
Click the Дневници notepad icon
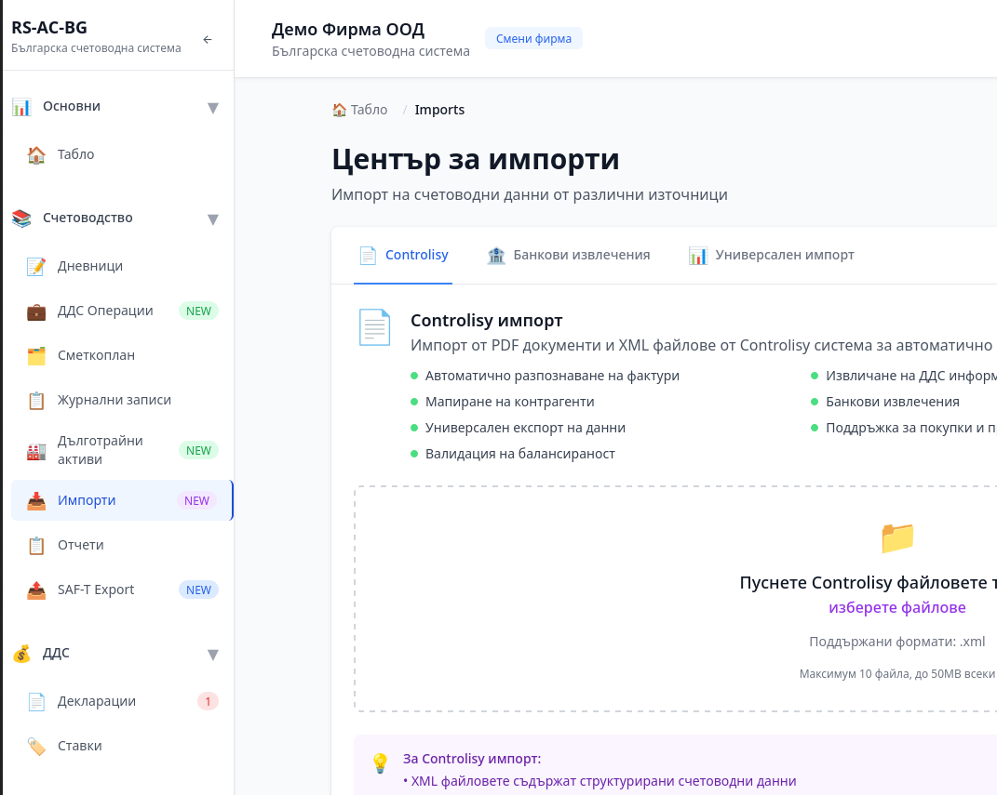pos(36,267)
